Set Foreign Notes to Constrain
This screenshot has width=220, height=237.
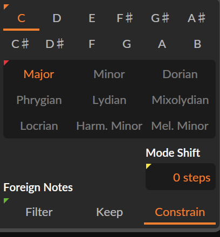(180, 212)
